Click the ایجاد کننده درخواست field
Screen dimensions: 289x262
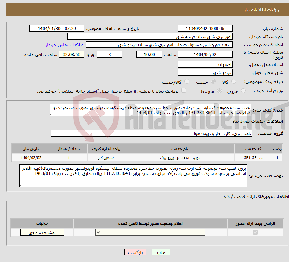[x=159, y=45]
